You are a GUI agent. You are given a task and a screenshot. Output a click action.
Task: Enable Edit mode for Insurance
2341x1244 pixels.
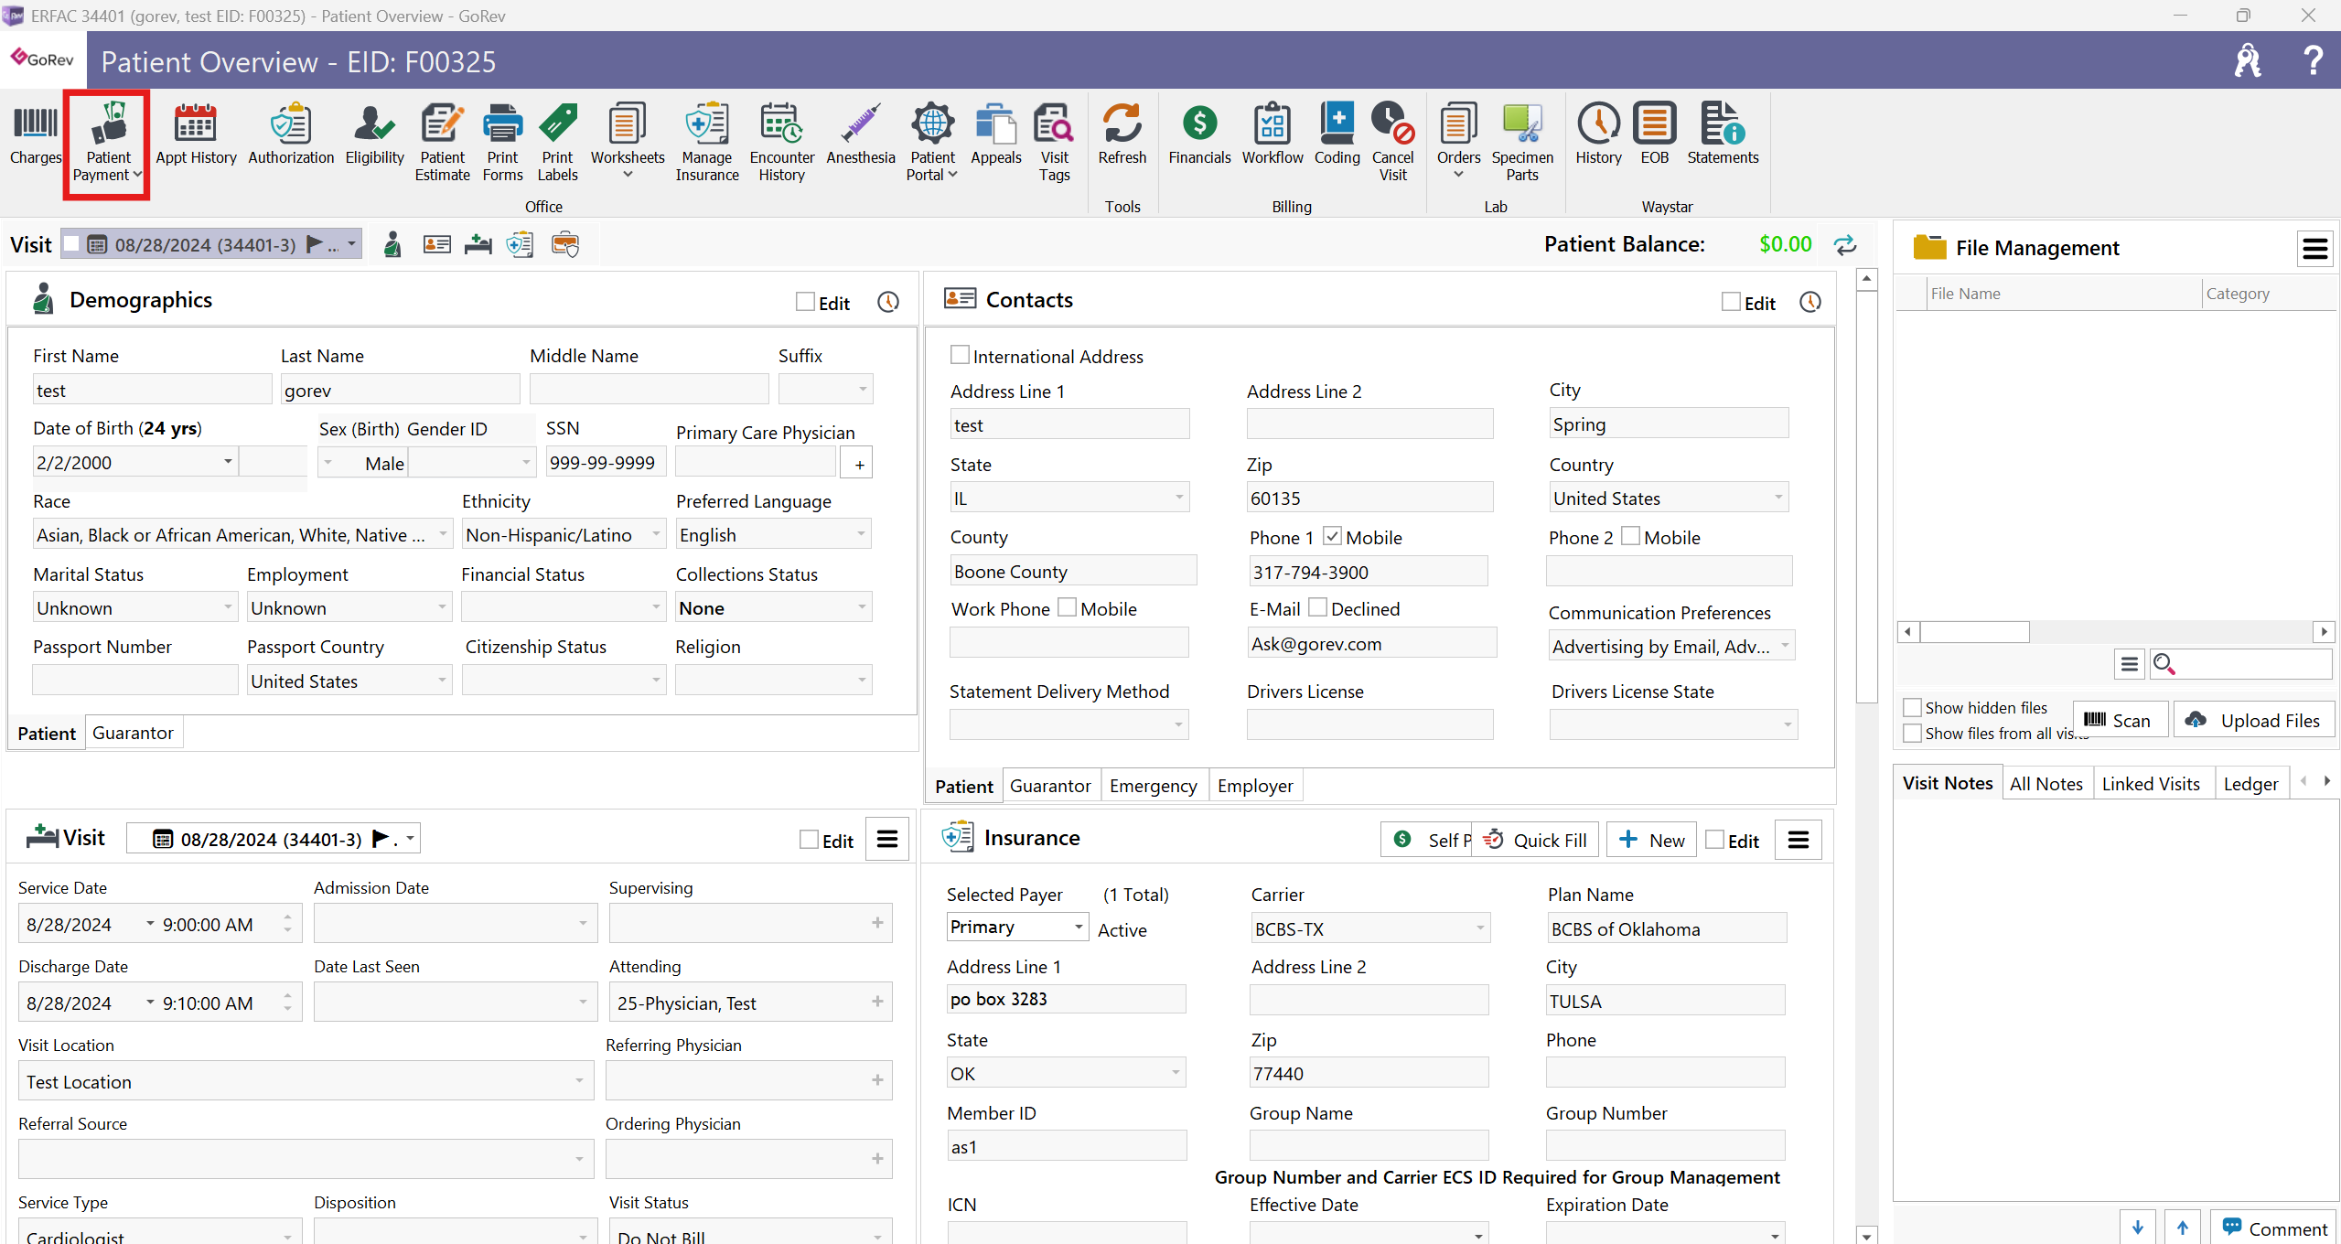1715,840
